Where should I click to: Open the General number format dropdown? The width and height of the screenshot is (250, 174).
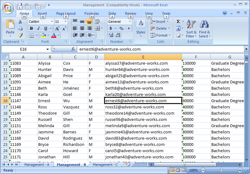click(130, 22)
